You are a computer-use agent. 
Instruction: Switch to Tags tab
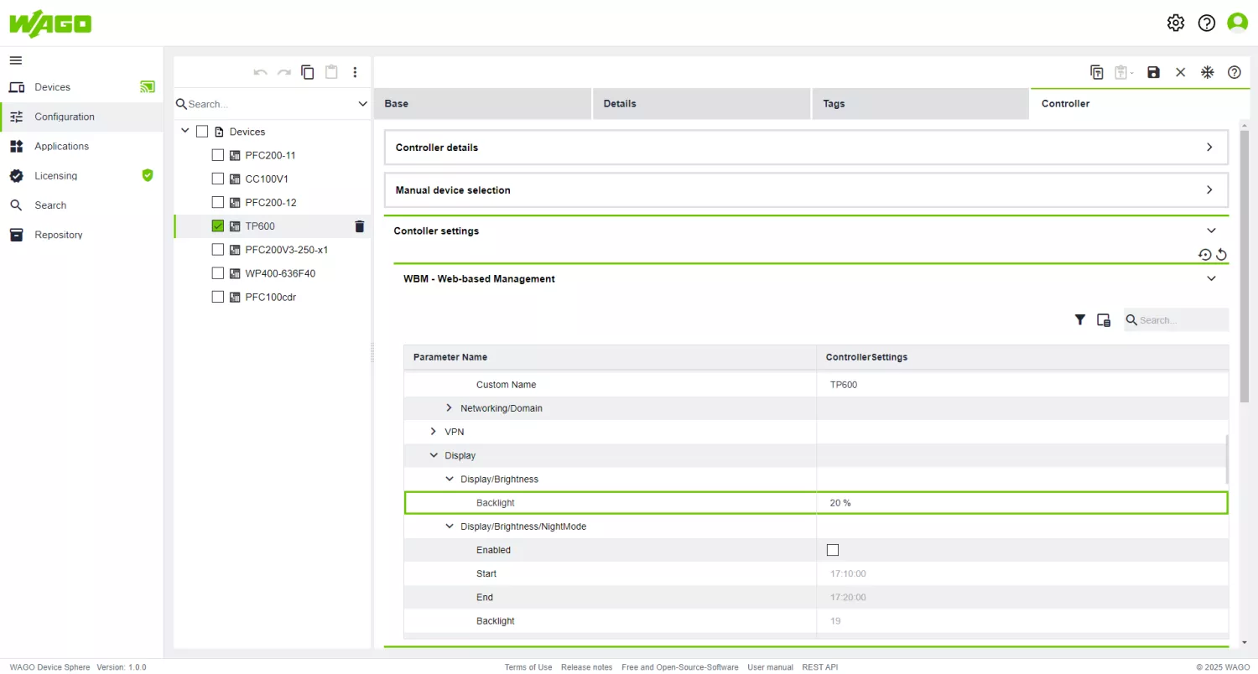click(x=921, y=103)
